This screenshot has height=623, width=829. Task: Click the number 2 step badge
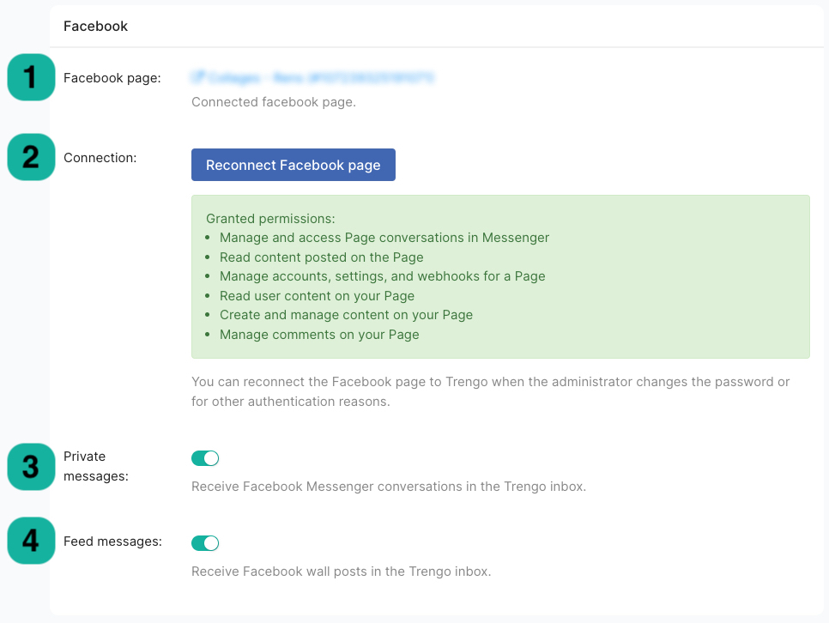(31, 157)
